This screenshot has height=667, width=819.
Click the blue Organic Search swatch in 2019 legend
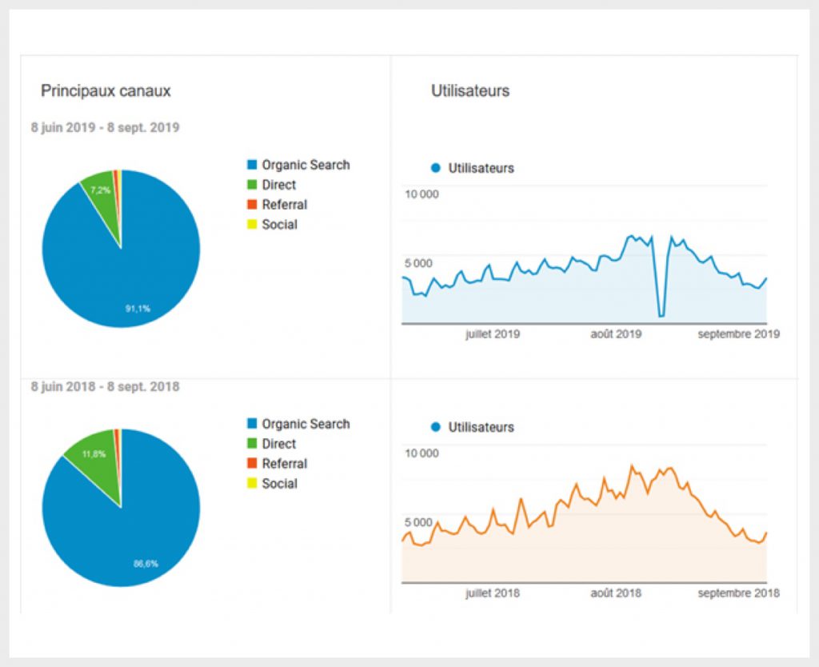252,166
